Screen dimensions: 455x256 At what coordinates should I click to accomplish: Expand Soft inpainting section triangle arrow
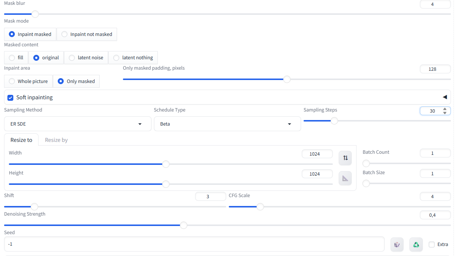(445, 97)
